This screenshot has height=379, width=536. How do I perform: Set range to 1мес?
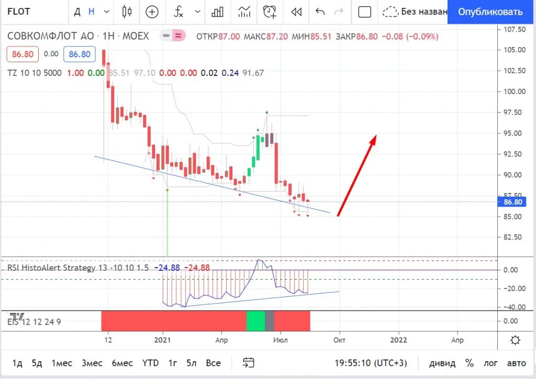click(x=62, y=363)
